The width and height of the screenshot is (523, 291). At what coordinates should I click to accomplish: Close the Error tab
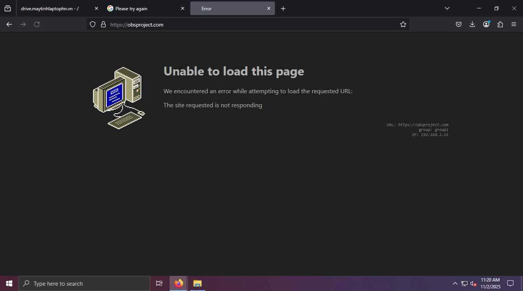pyautogui.click(x=269, y=8)
